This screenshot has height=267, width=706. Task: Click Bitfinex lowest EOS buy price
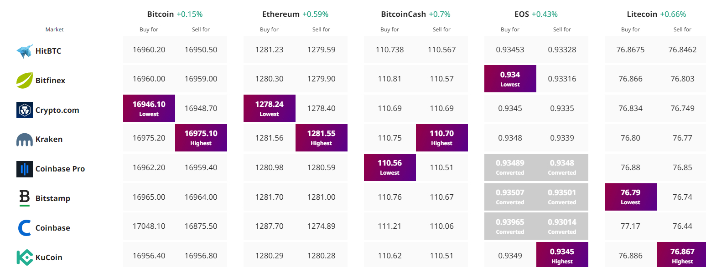click(510, 79)
